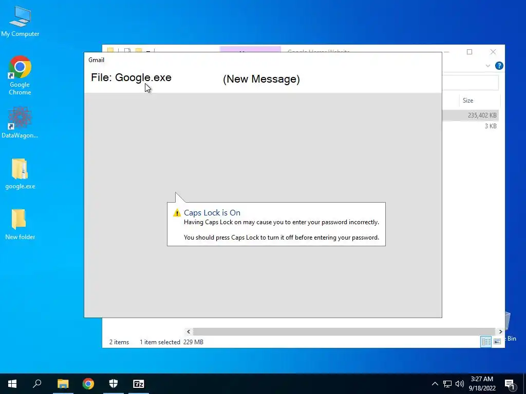Show hidden system tray icons
Viewport: 526px width, 394px height.
coord(435,384)
